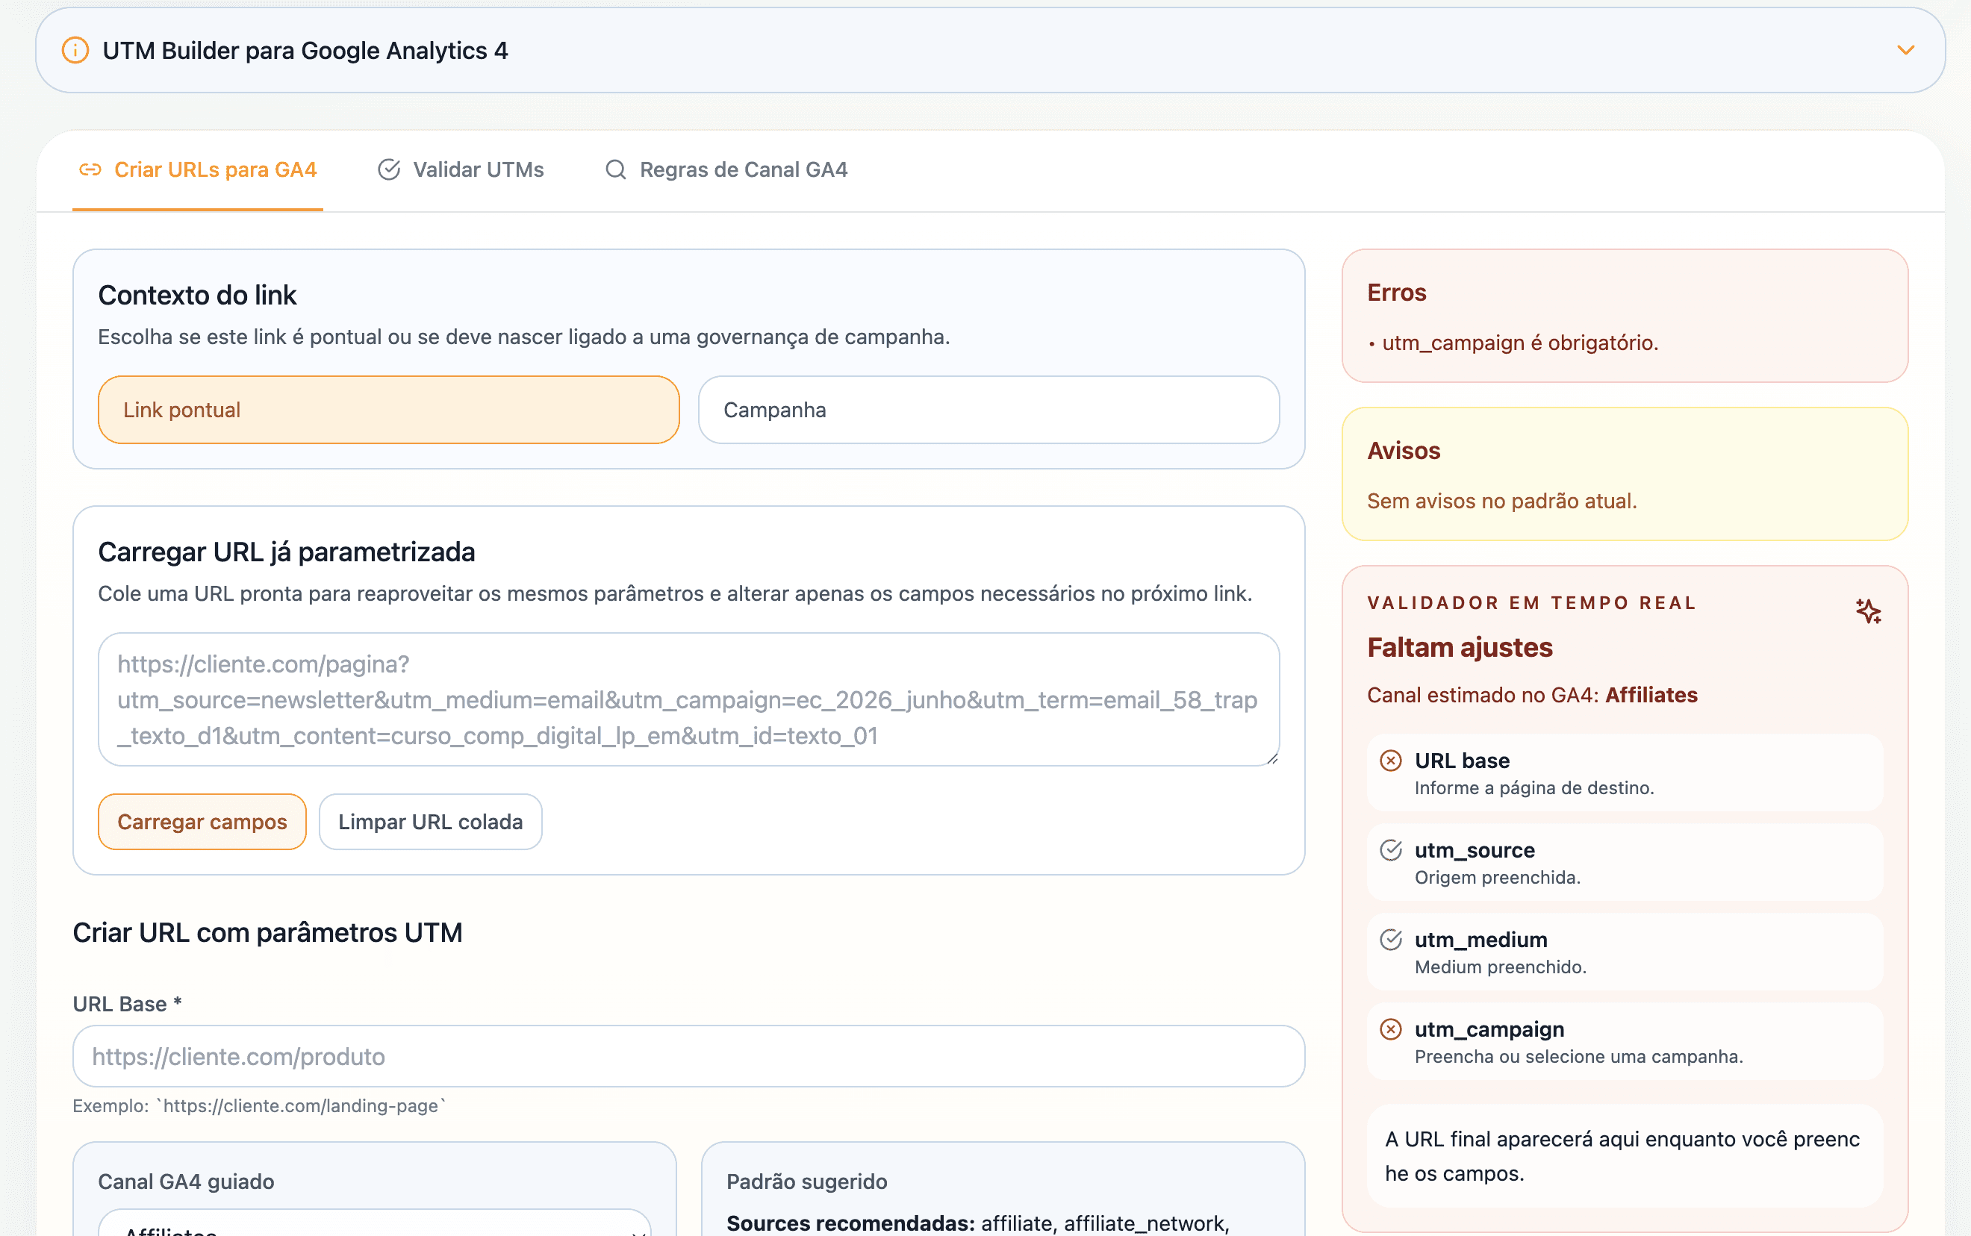Image resolution: width=1971 pixels, height=1236 pixels.
Task: Click the 'Carregar URL já parametrizada' heading
Action: [286, 552]
